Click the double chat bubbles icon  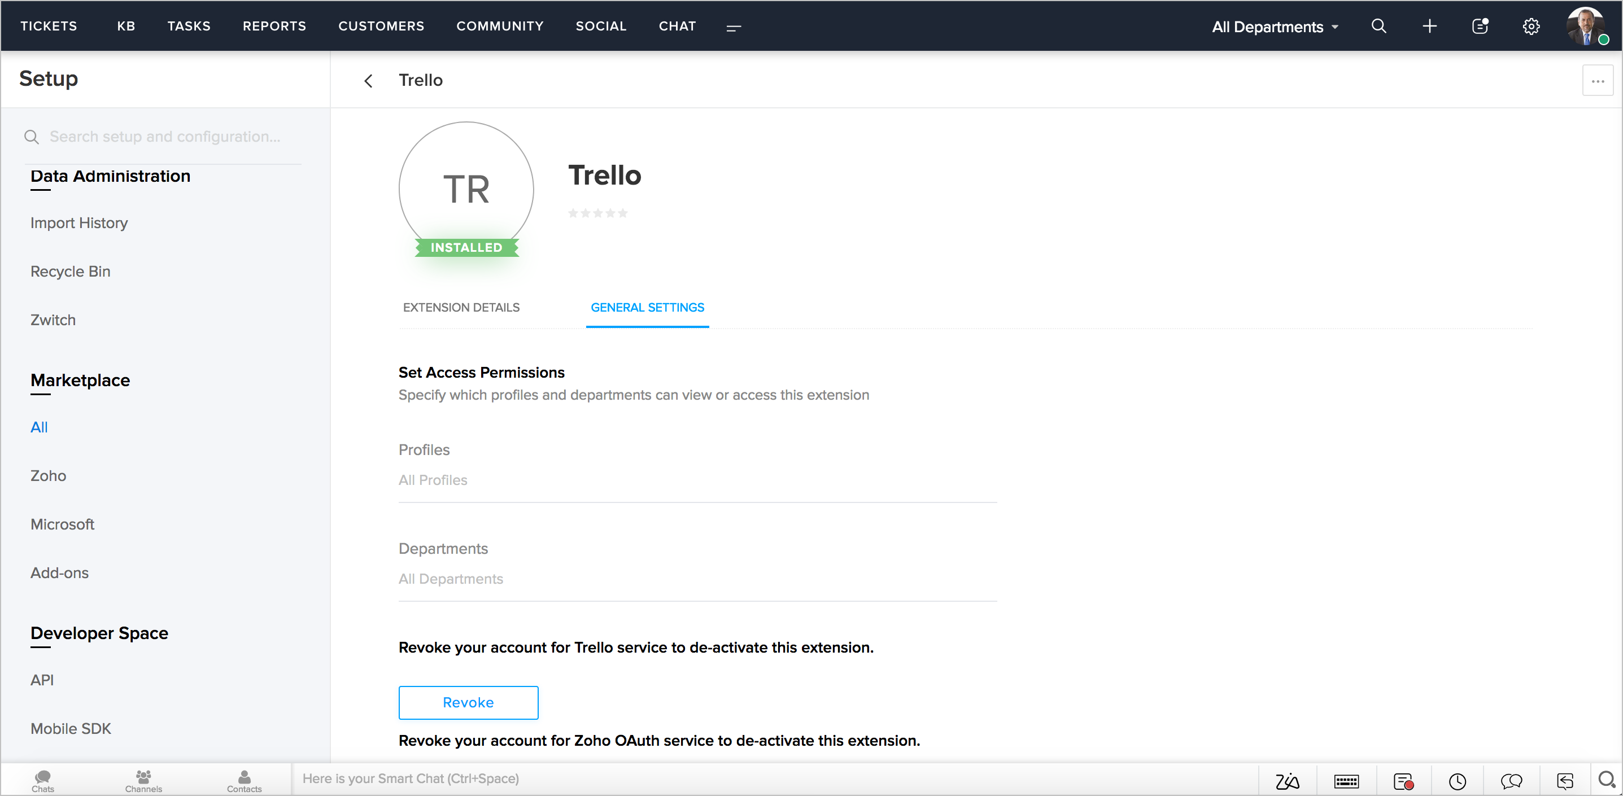coord(1511,781)
